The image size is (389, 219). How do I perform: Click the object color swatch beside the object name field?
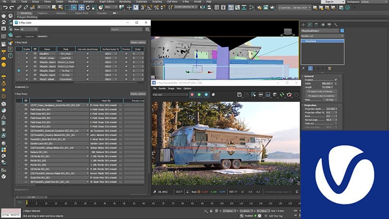[342, 31]
